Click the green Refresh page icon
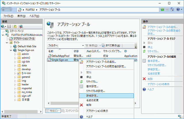The width and height of the screenshot is (184, 119). 162,10
